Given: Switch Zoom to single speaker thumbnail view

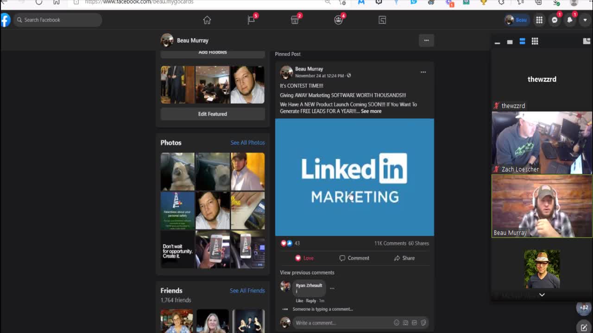Looking at the screenshot, I should [x=510, y=42].
